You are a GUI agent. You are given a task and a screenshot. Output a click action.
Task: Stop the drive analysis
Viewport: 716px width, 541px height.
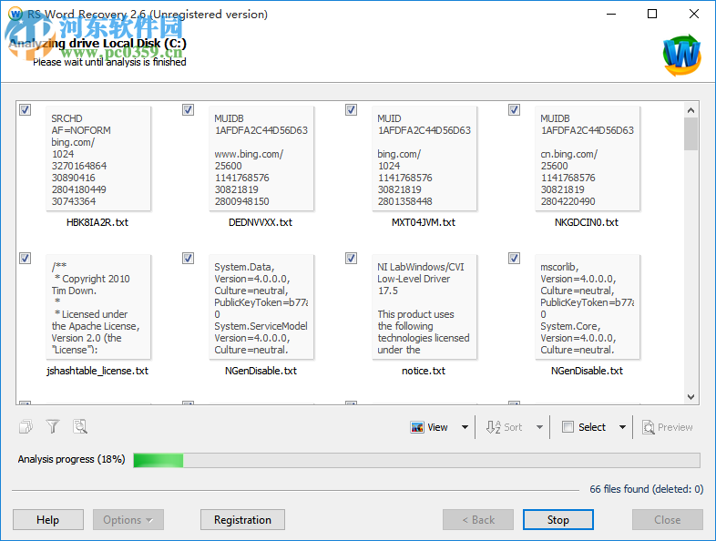click(558, 519)
